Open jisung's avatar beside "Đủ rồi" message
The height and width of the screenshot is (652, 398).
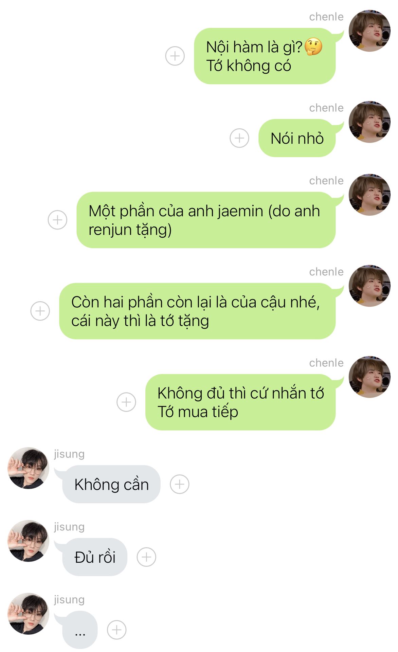29,541
